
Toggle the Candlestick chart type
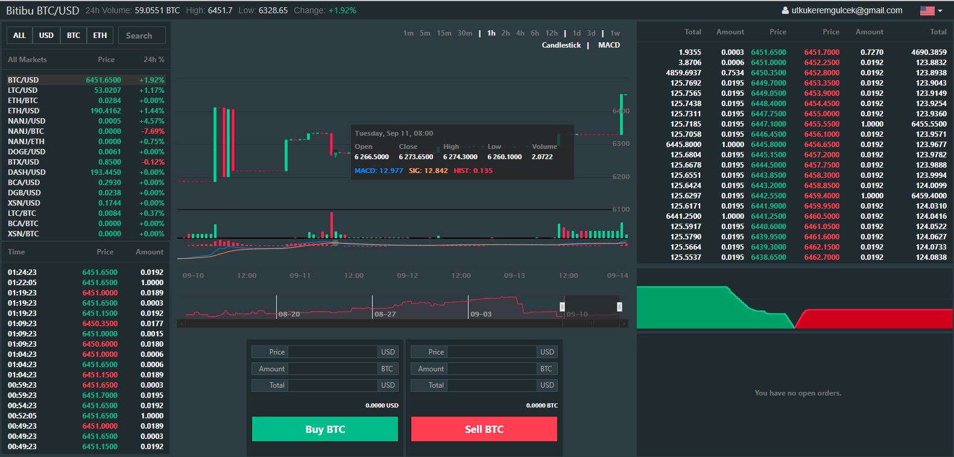(561, 45)
